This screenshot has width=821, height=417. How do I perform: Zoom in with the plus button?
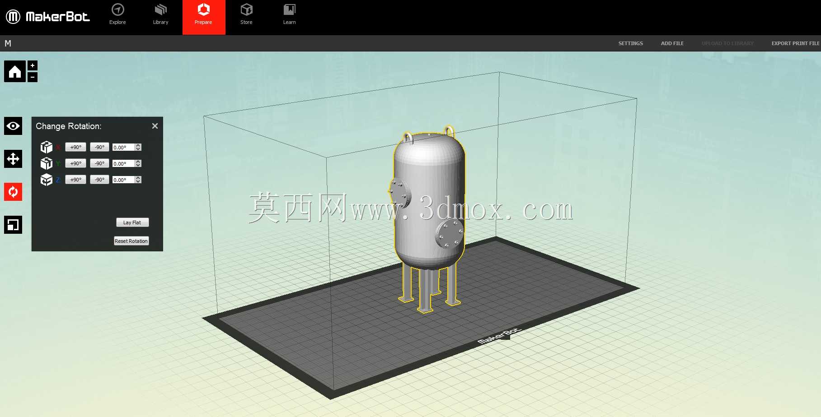click(x=33, y=65)
